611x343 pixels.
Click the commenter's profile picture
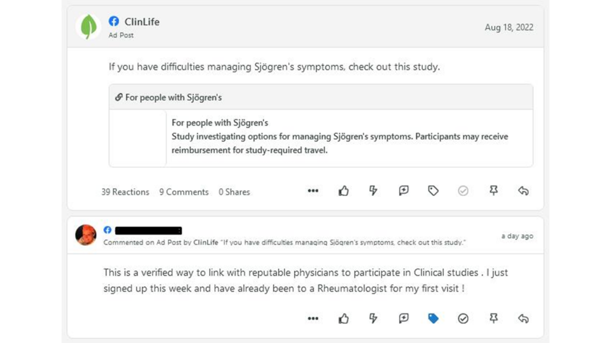86,235
